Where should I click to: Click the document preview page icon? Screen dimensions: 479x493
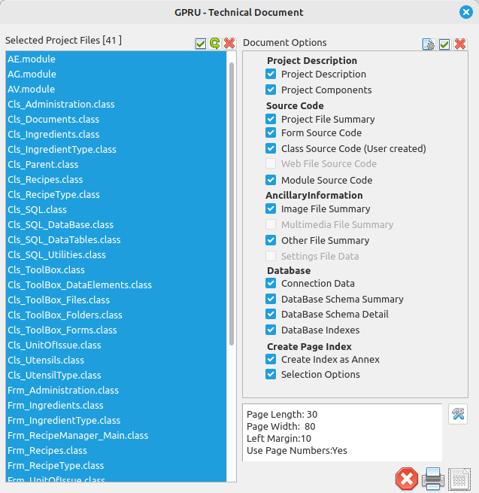459,478
